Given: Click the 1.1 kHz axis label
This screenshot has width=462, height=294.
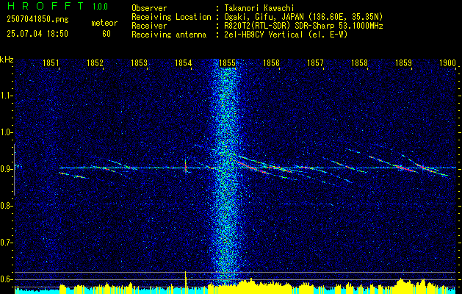Looking at the screenshot, I should click(6, 96).
